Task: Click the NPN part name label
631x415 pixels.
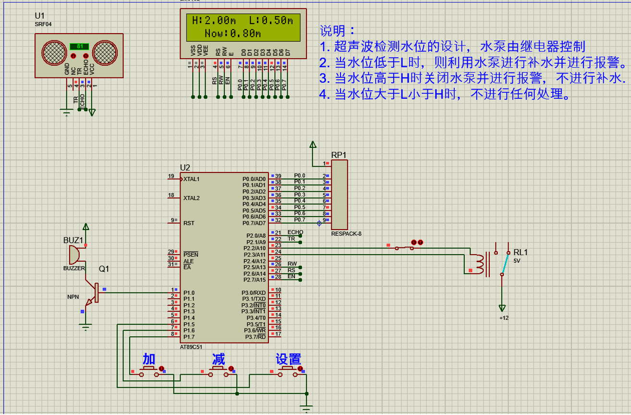Action: pyautogui.click(x=73, y=297)
